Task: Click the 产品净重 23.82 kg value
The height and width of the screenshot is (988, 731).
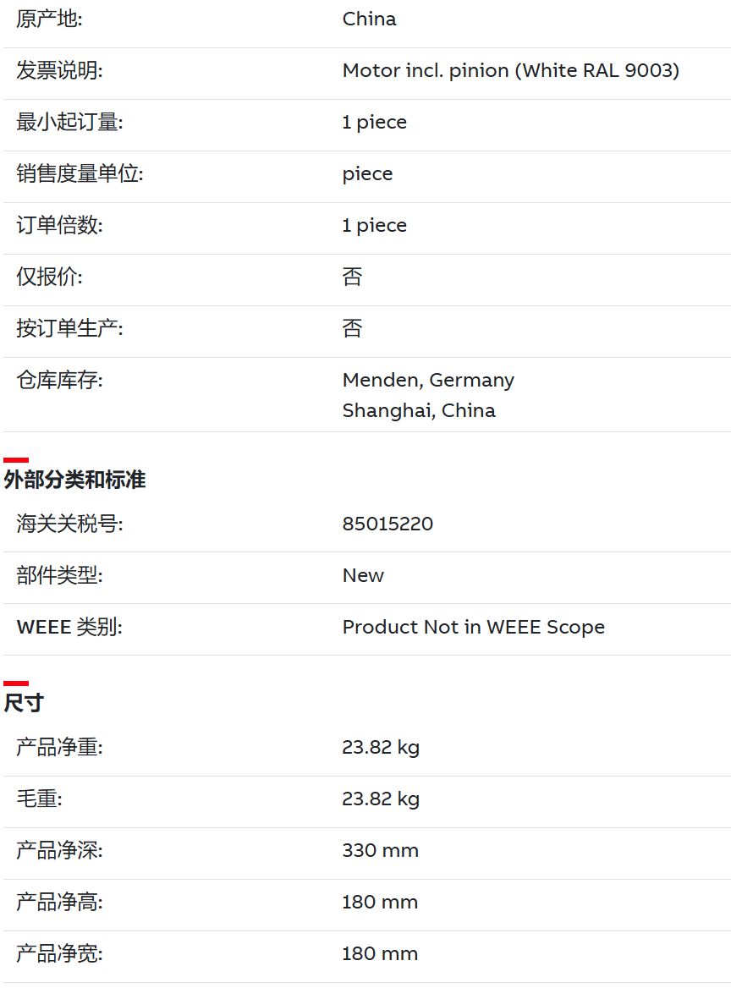Action: coord(381,747)
